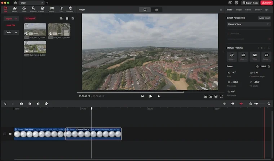Click the media filter icon
The width and height of the screenshot is (274, 161).
tap(61, 18)
